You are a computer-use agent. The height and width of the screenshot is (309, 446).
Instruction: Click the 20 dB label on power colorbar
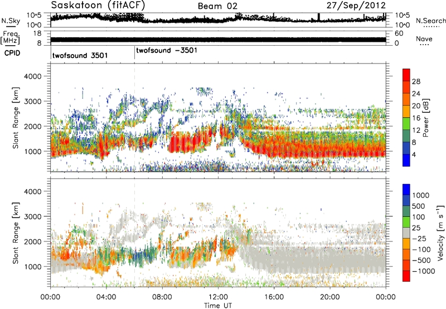coord(416,106)
